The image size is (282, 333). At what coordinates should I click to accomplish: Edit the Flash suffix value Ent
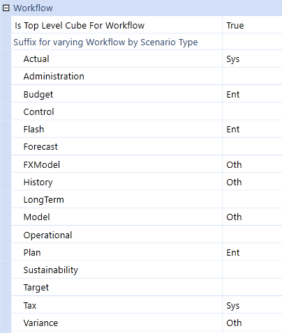pos(252,129)
